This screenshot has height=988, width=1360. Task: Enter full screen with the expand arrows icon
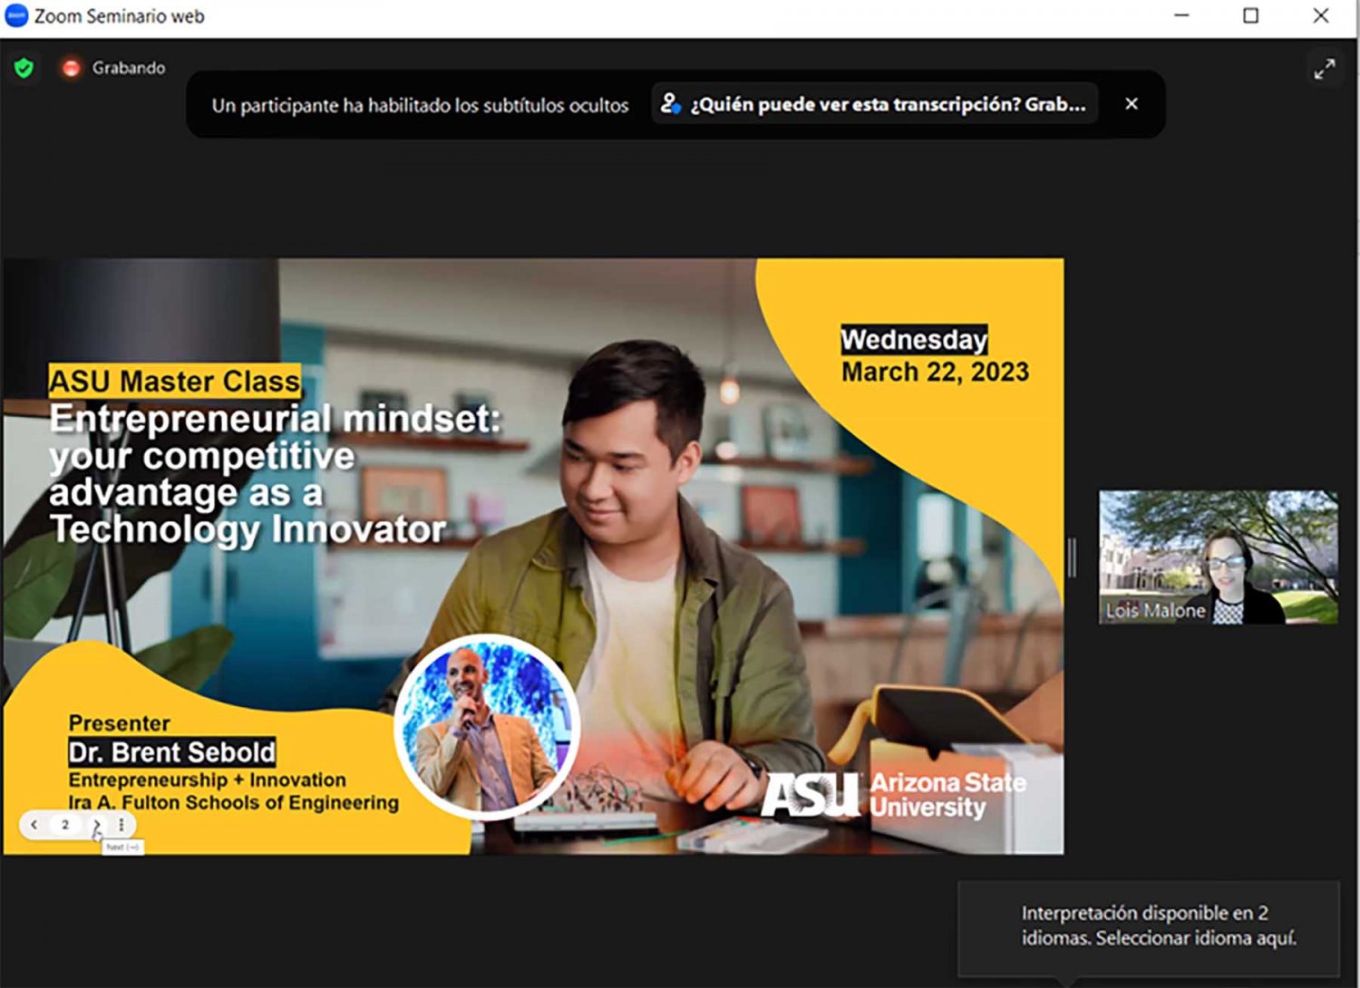click(x=1324, y=69)
